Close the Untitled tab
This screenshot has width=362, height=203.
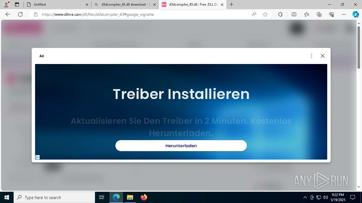[87, 5]
